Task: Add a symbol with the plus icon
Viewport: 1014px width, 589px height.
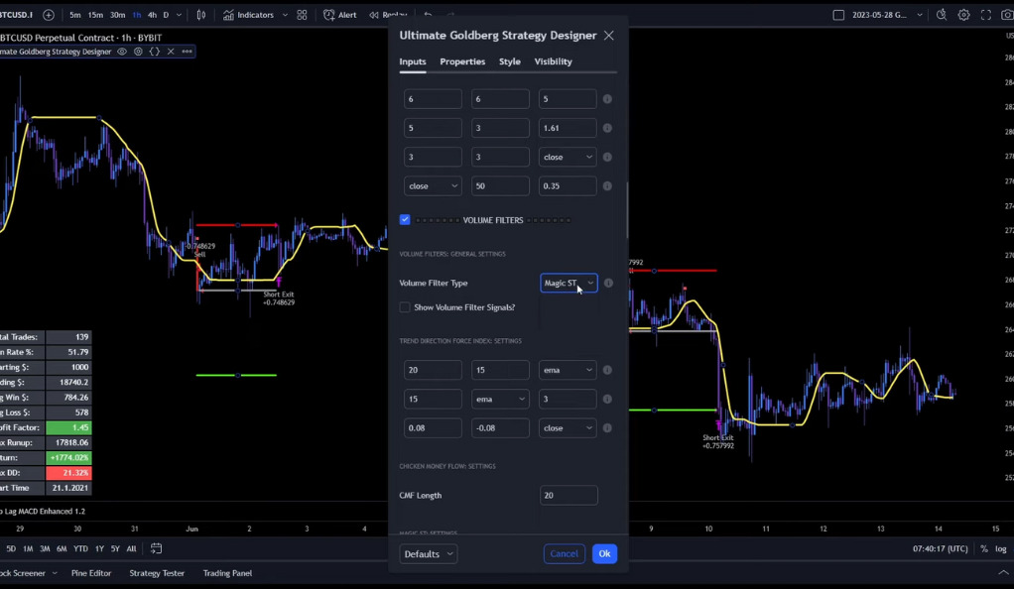Action: click(x=49, y=14)
